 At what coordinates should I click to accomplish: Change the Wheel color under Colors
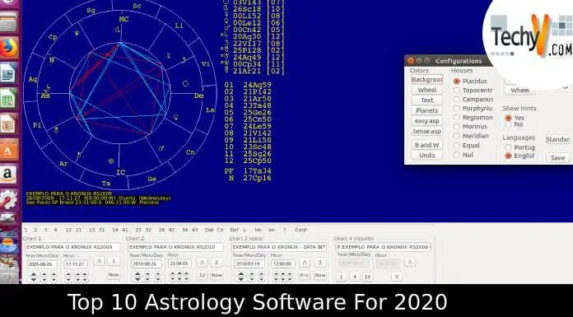coord(426,90)
